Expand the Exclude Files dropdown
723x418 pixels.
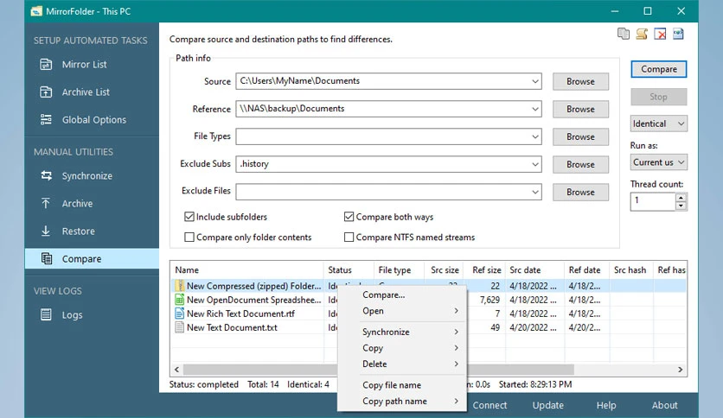point(534,192)
